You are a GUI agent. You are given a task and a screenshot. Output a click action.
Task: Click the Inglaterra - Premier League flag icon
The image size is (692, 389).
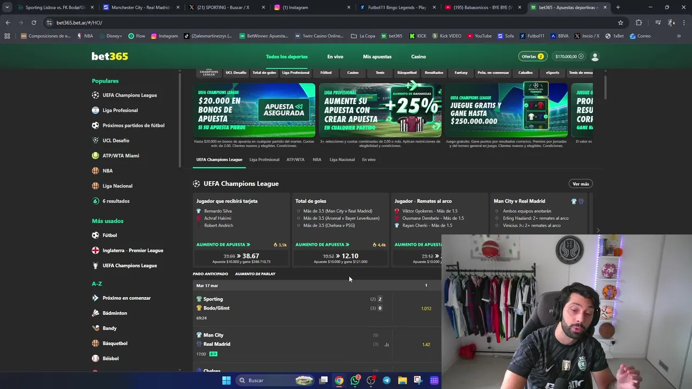[x=96, y=250]
